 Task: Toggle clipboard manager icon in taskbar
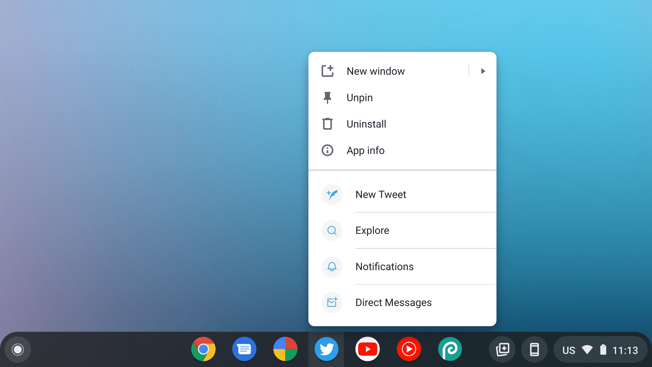pos(502,349)
